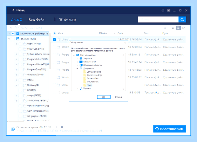Click the preview pane view icon
Screen dimensions: 197x142
point(183,28)
